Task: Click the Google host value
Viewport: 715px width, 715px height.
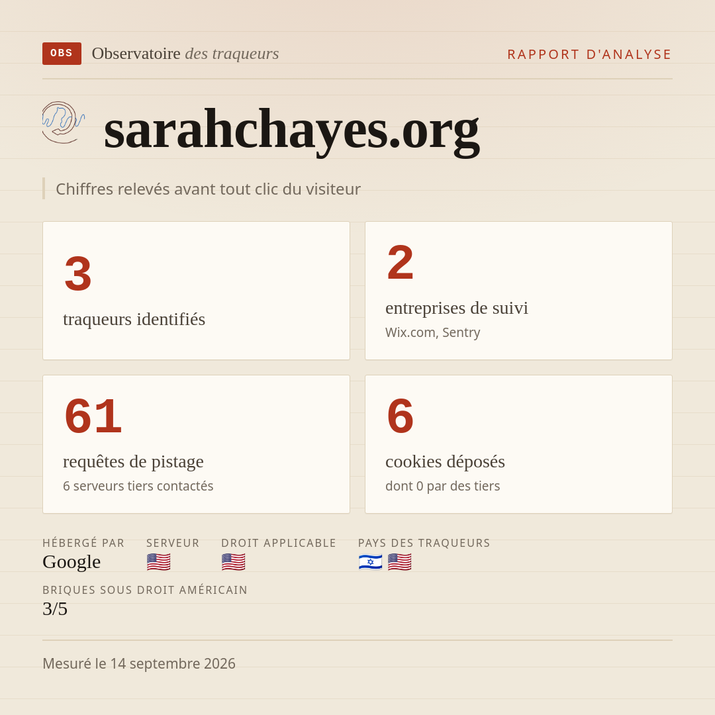Action: 71,562
